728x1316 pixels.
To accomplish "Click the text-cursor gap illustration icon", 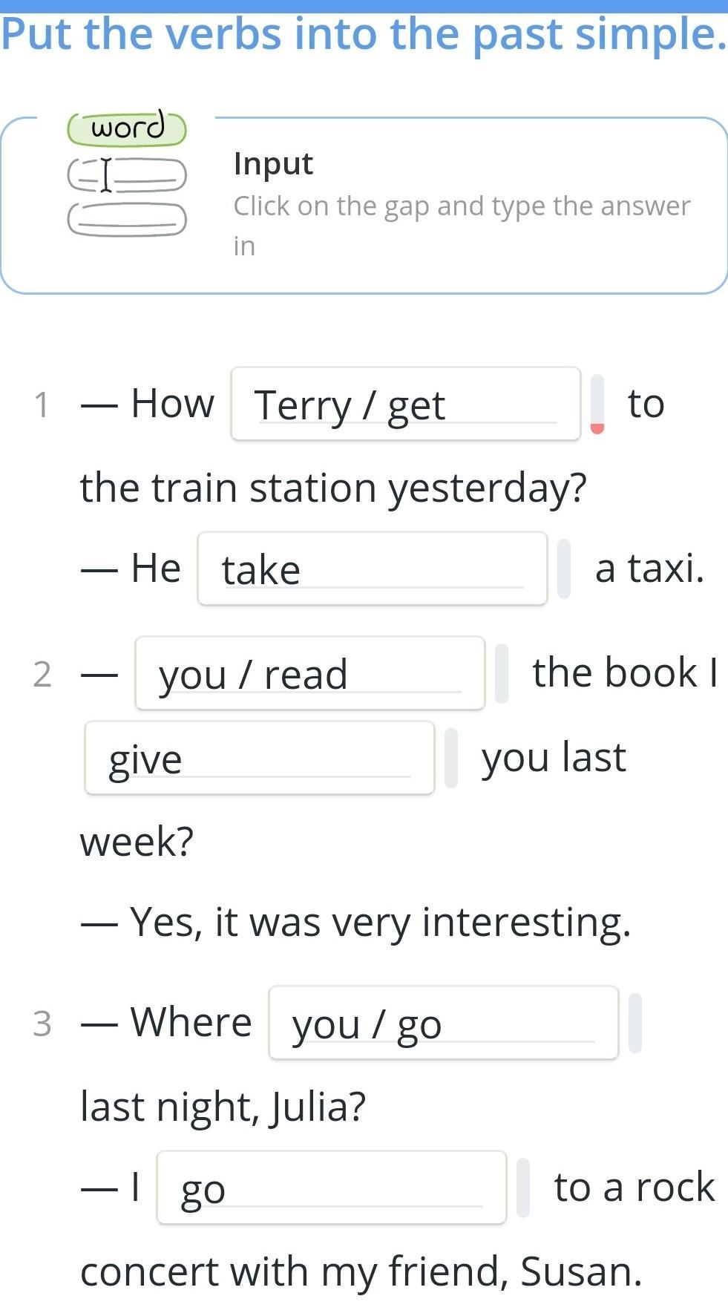I will (x=127, y=175).
